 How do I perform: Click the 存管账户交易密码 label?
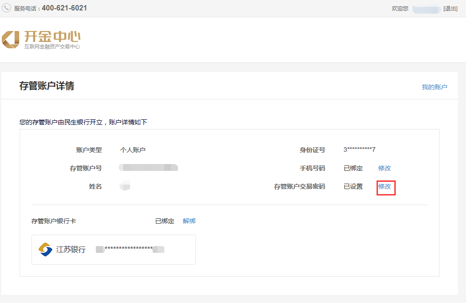(x=299, y=187)
